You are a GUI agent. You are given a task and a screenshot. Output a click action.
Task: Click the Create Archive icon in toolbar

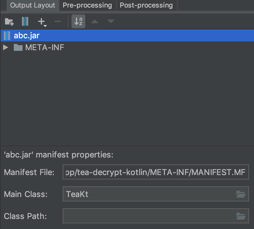25,22
